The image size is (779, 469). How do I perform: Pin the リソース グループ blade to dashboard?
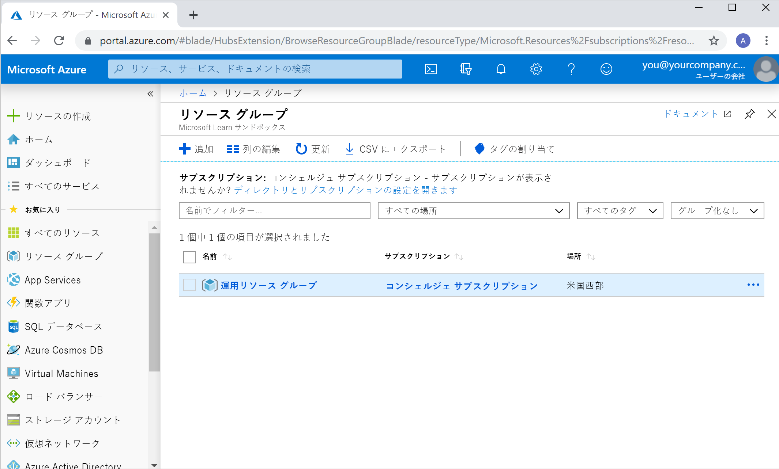tap(749, 114)
